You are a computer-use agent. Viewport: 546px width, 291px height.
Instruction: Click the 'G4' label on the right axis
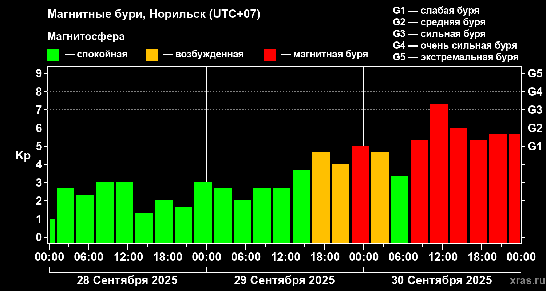coord(535,92)
